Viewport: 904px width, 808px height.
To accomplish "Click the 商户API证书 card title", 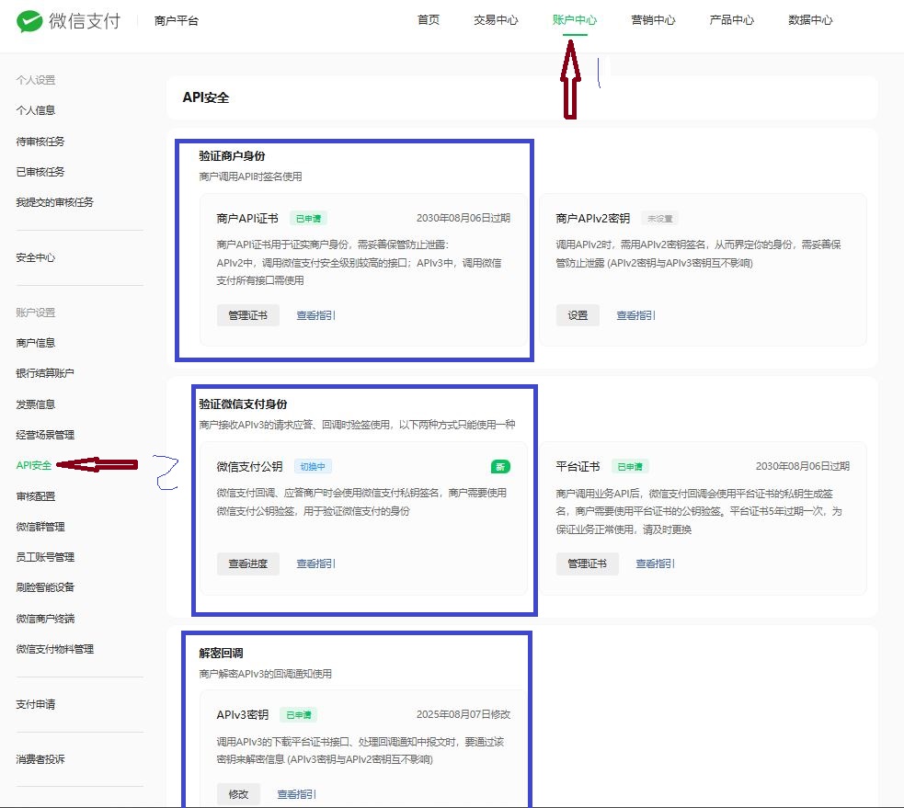I will coord(247,219).
